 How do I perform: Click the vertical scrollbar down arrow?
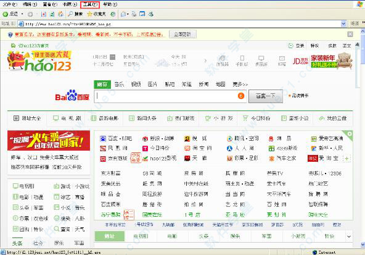(363, 245)
